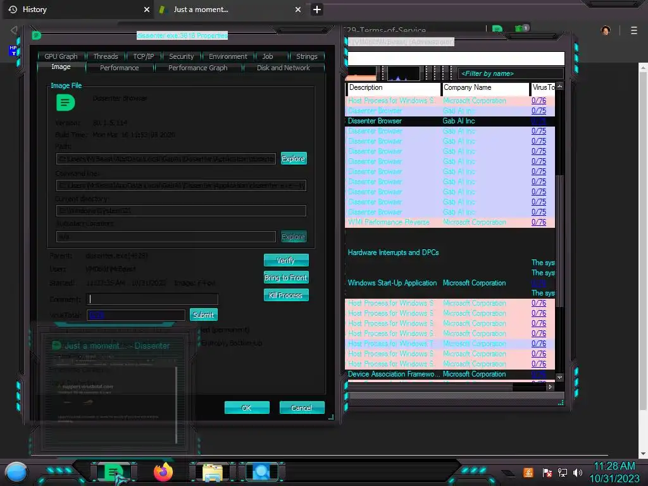The width and height of the screenshot is (648, 486).
Task: Select the WMI Performance Reverse row
Action: 450,222
